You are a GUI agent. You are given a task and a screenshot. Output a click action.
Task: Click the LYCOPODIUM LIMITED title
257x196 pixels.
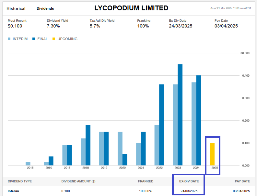click(131, 8)
